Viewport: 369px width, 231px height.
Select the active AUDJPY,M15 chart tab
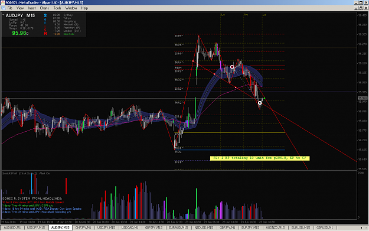[x=60, y=227]
